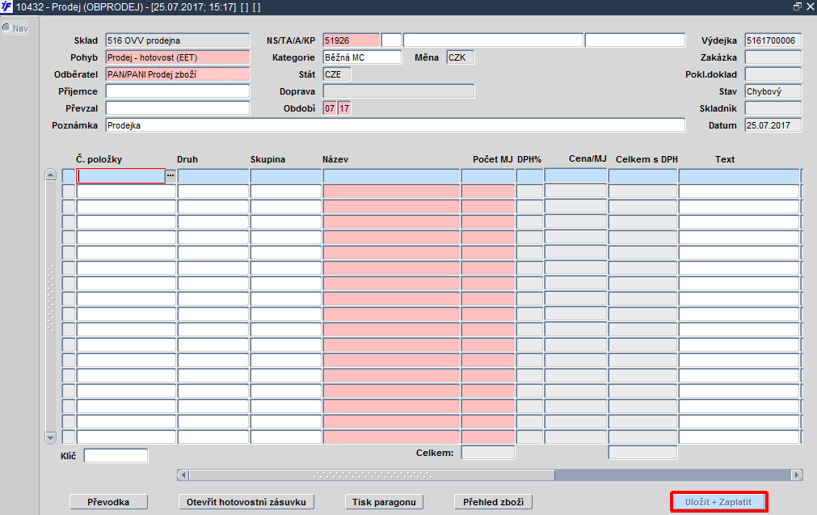
Task: Click Otevřít hotovostní zásuvku button
Action: tap(246, 502)
